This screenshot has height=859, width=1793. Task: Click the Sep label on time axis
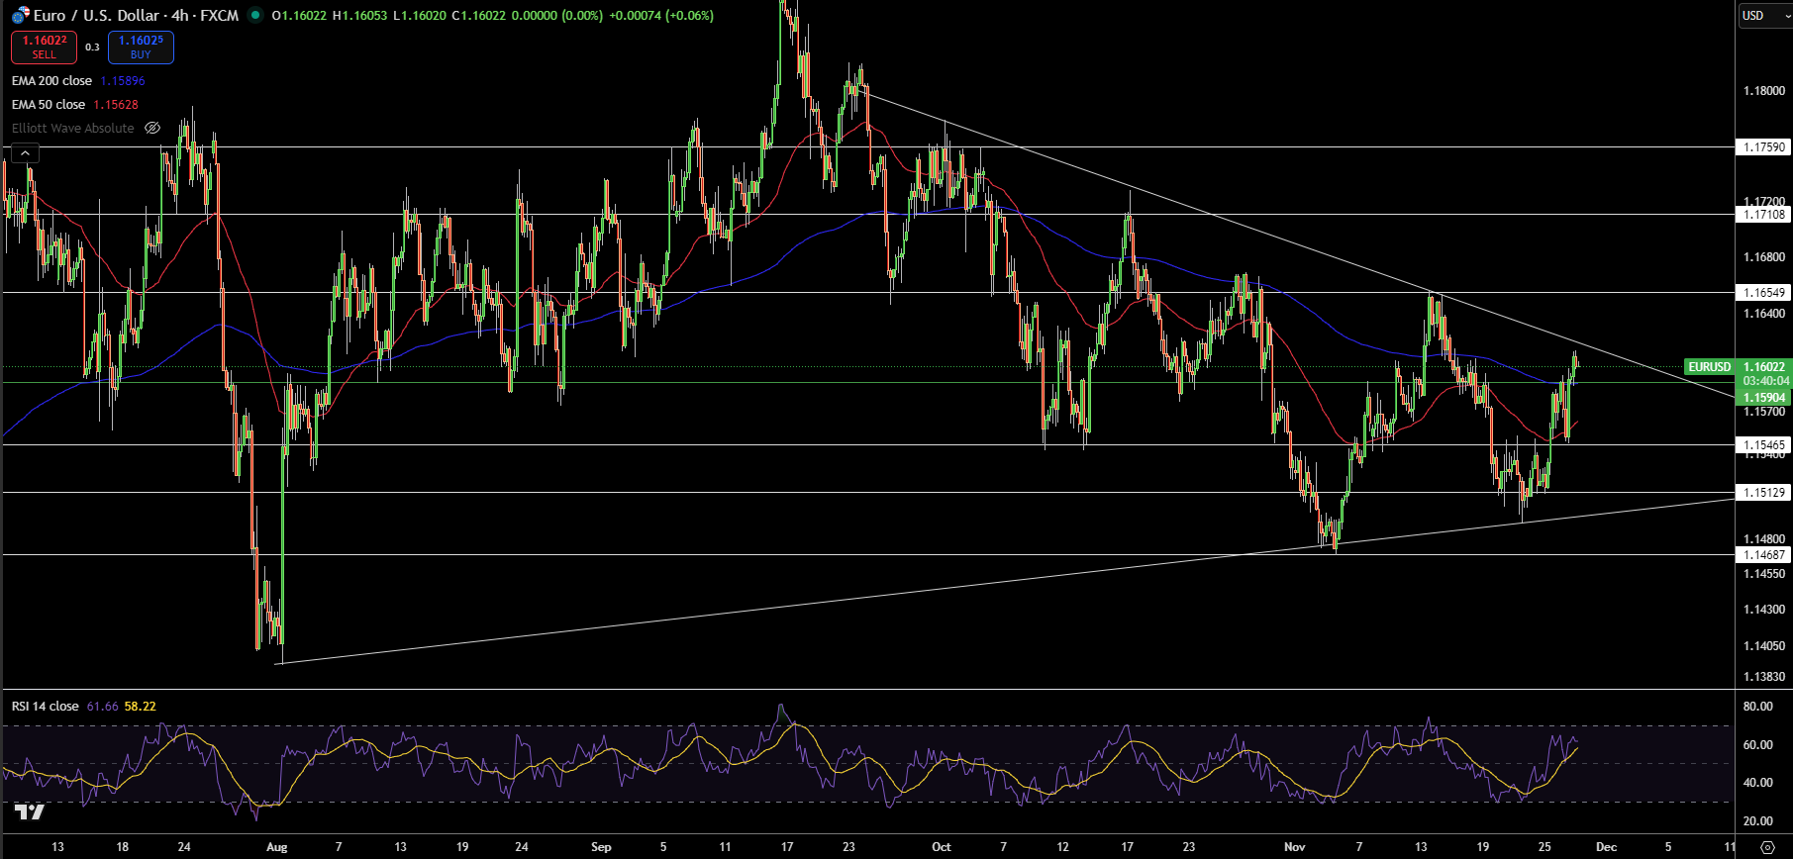(601, 847)
